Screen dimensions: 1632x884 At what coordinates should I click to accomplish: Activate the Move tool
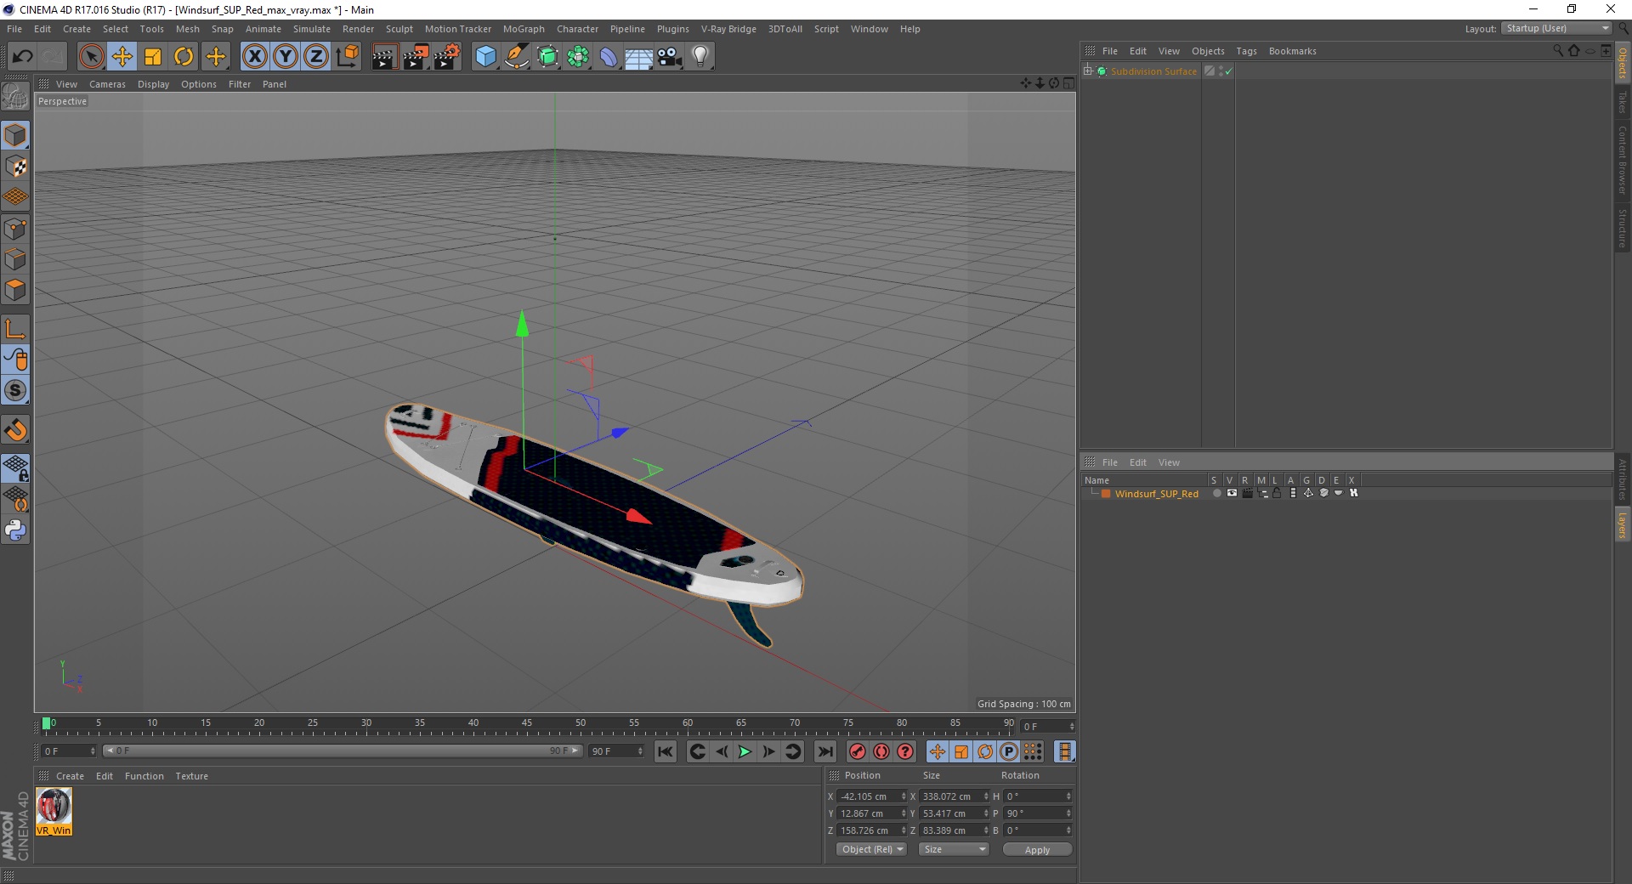pos(122,57)
